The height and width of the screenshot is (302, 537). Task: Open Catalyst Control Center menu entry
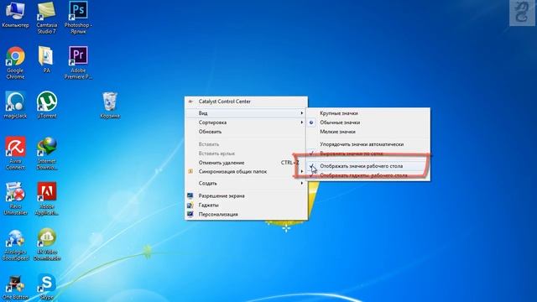click(x=246, y=102)
